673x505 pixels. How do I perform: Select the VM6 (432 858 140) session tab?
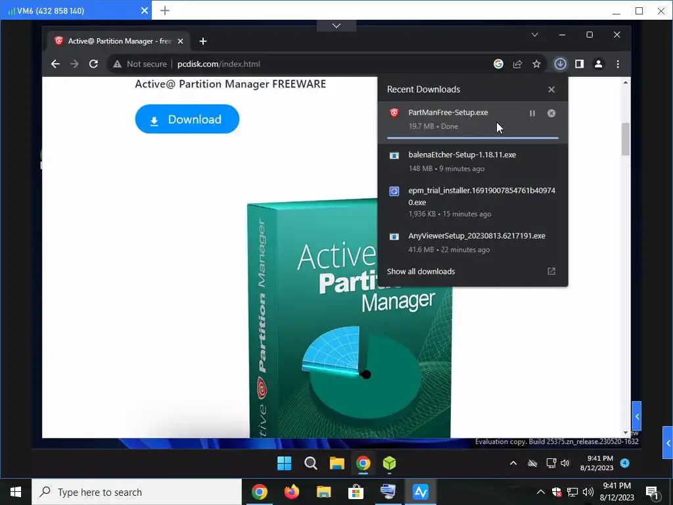click(76, 11)
